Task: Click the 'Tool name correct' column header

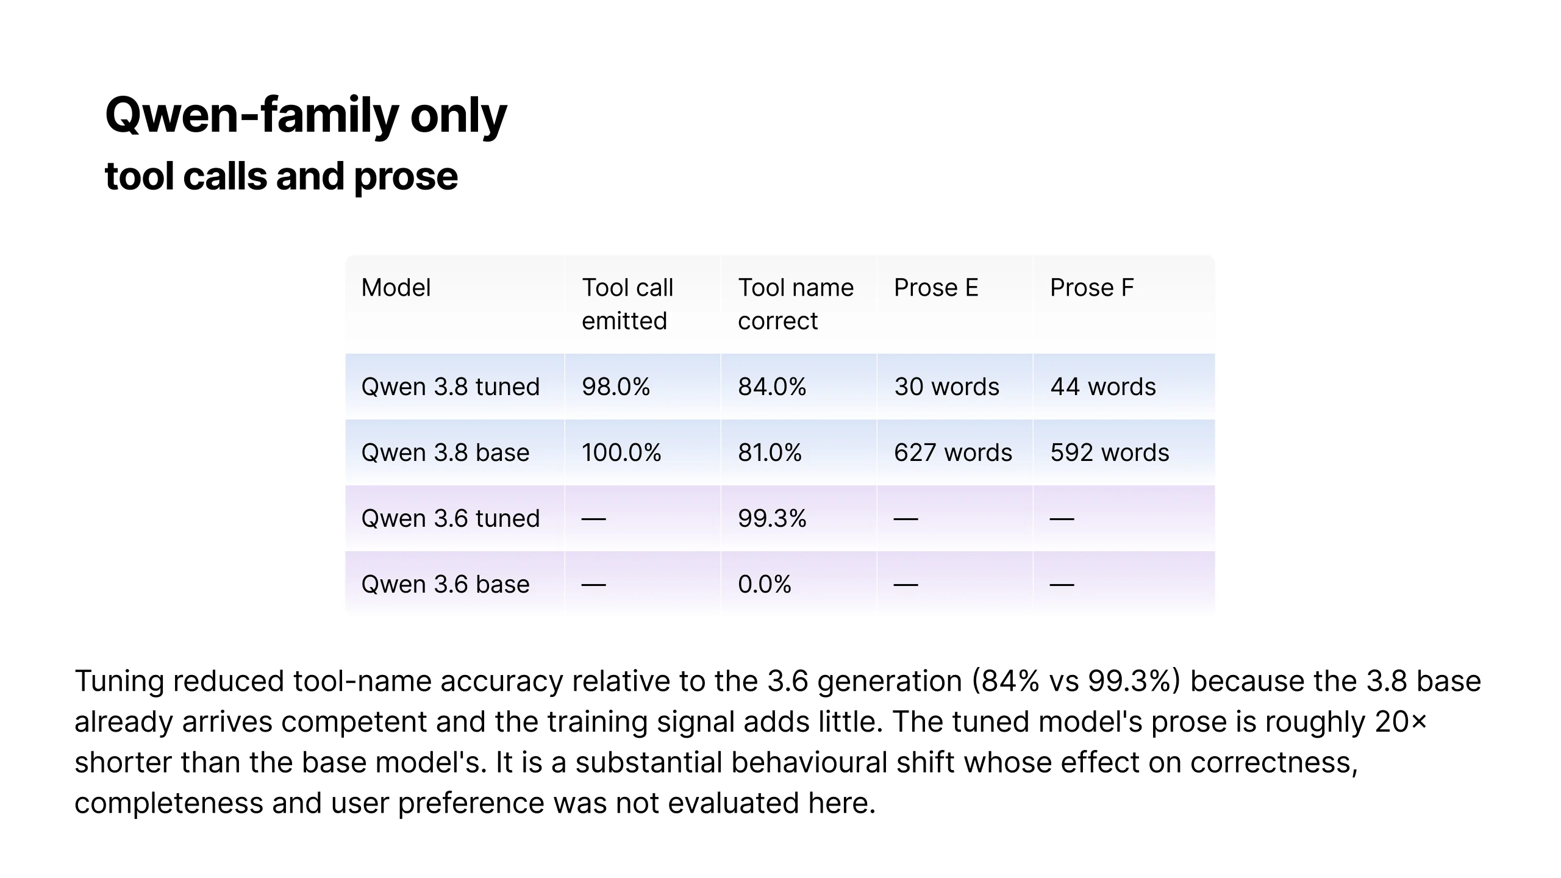Action: point(796,304)
